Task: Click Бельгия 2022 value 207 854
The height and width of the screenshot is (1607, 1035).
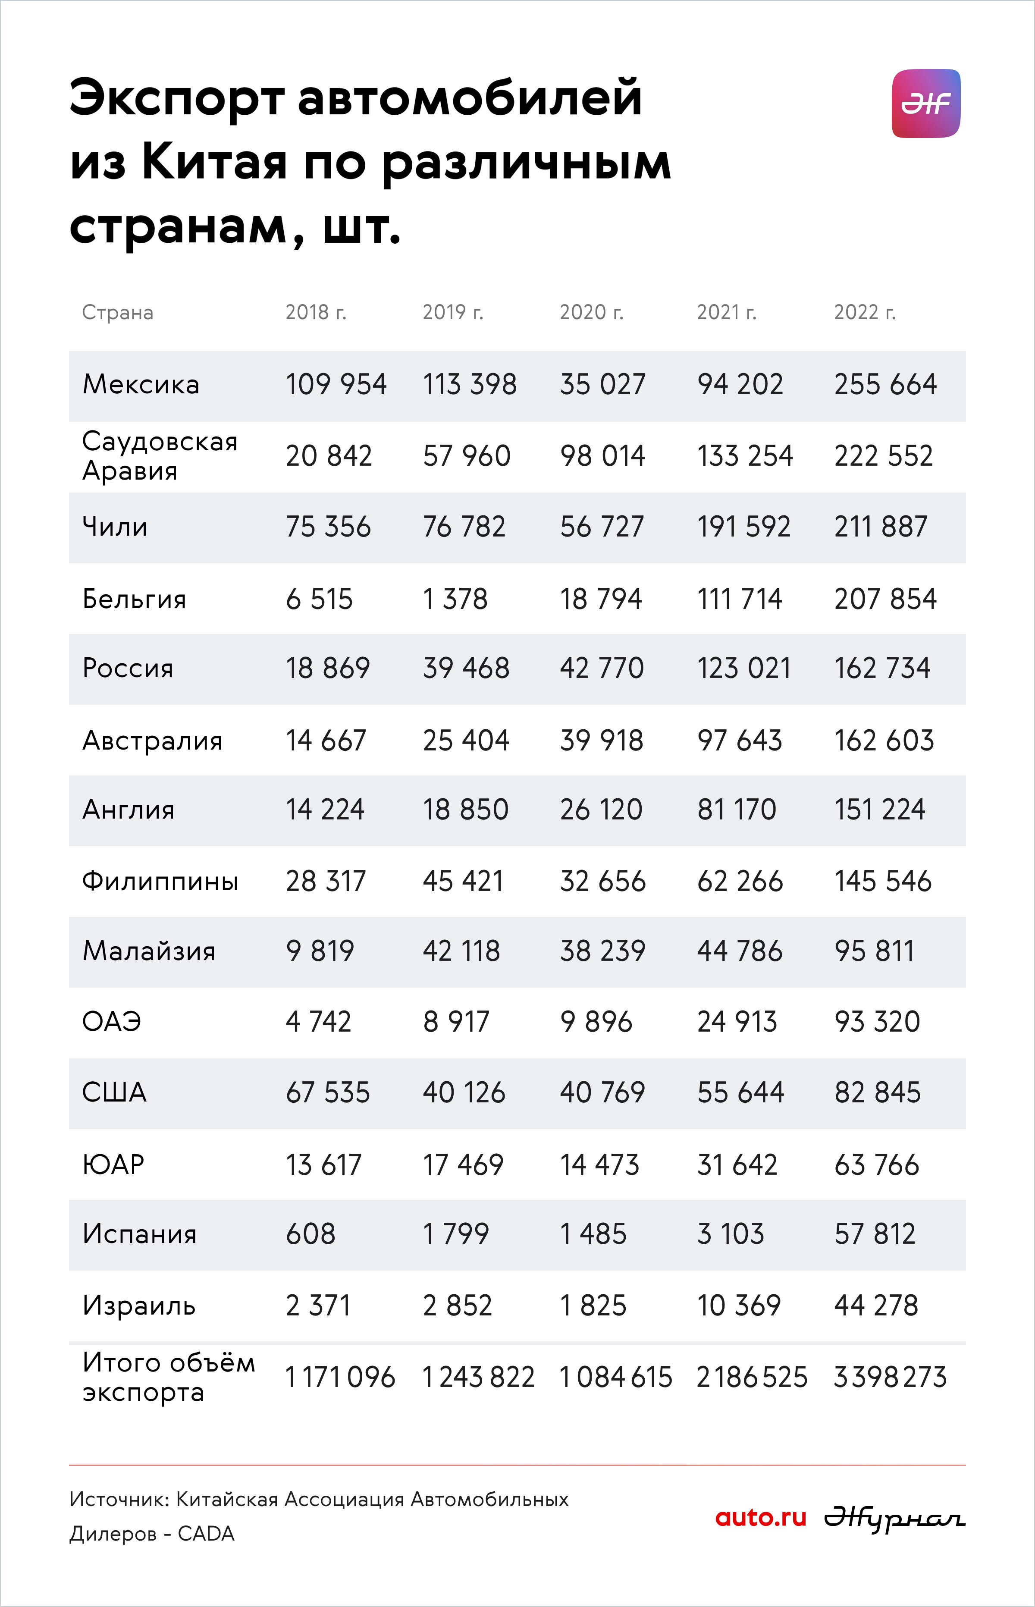Action: coord(885,599)
